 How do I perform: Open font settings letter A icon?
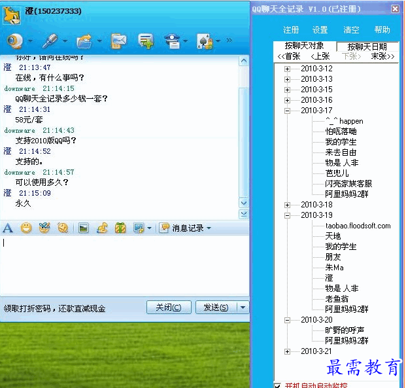[x=7, y=228]
